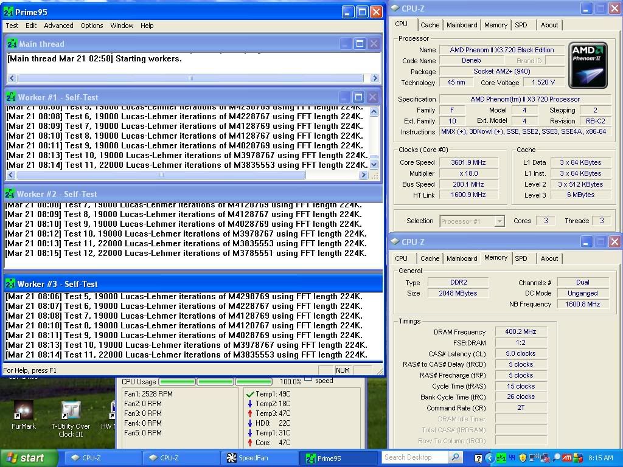623x467 pixels.
Task: Open the Edit menu in Prime95
Action: click(31, 26)
